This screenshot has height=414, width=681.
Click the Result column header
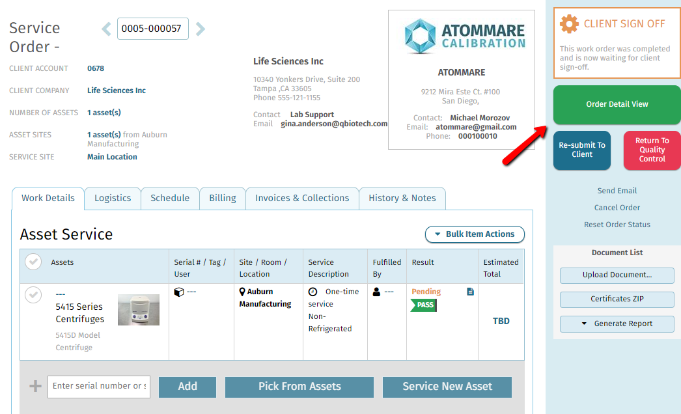423,262
